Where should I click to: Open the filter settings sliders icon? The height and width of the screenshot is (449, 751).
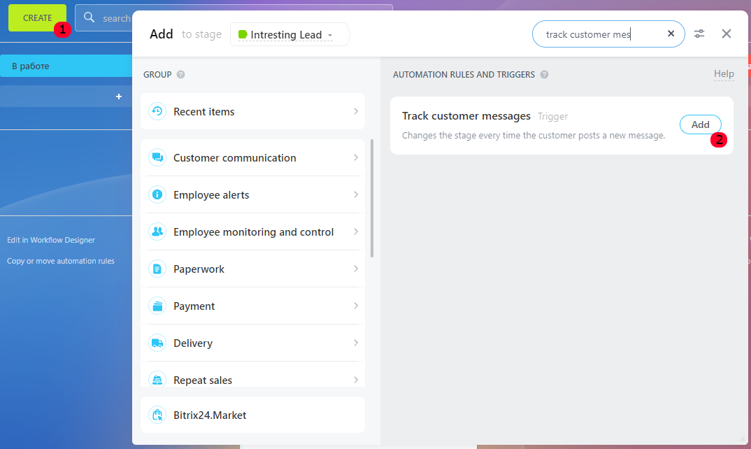(x=699, y=34)
